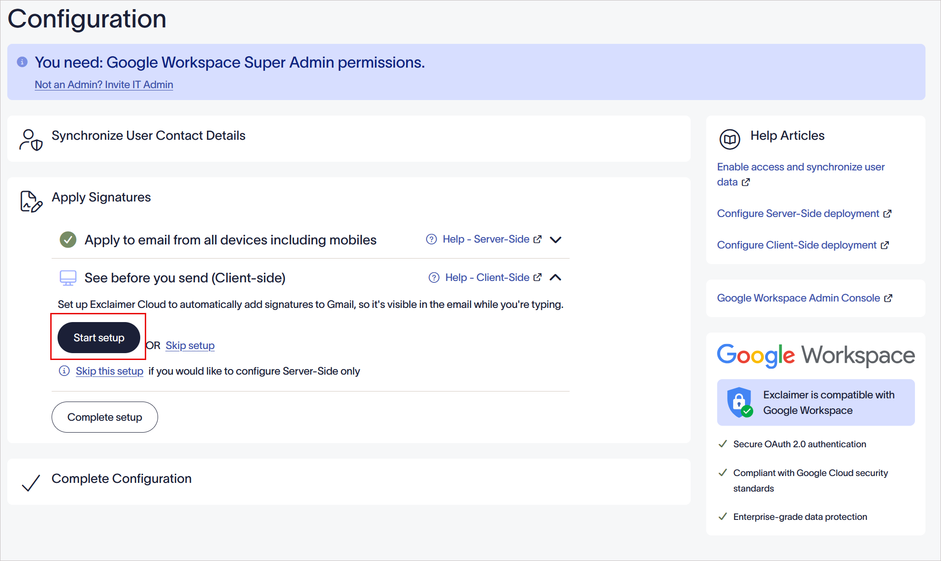Click 'Secure OAuth 2.0 authentication' text
The width and height of the screenshot is (941, 561).
(x=800, y=444)
